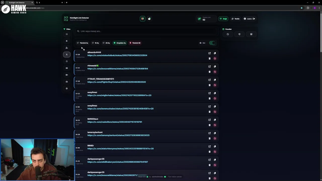Delete the 15:35 darkpassenger35 entry
This screenshot has height=181, width=322.
pos(210,165)
